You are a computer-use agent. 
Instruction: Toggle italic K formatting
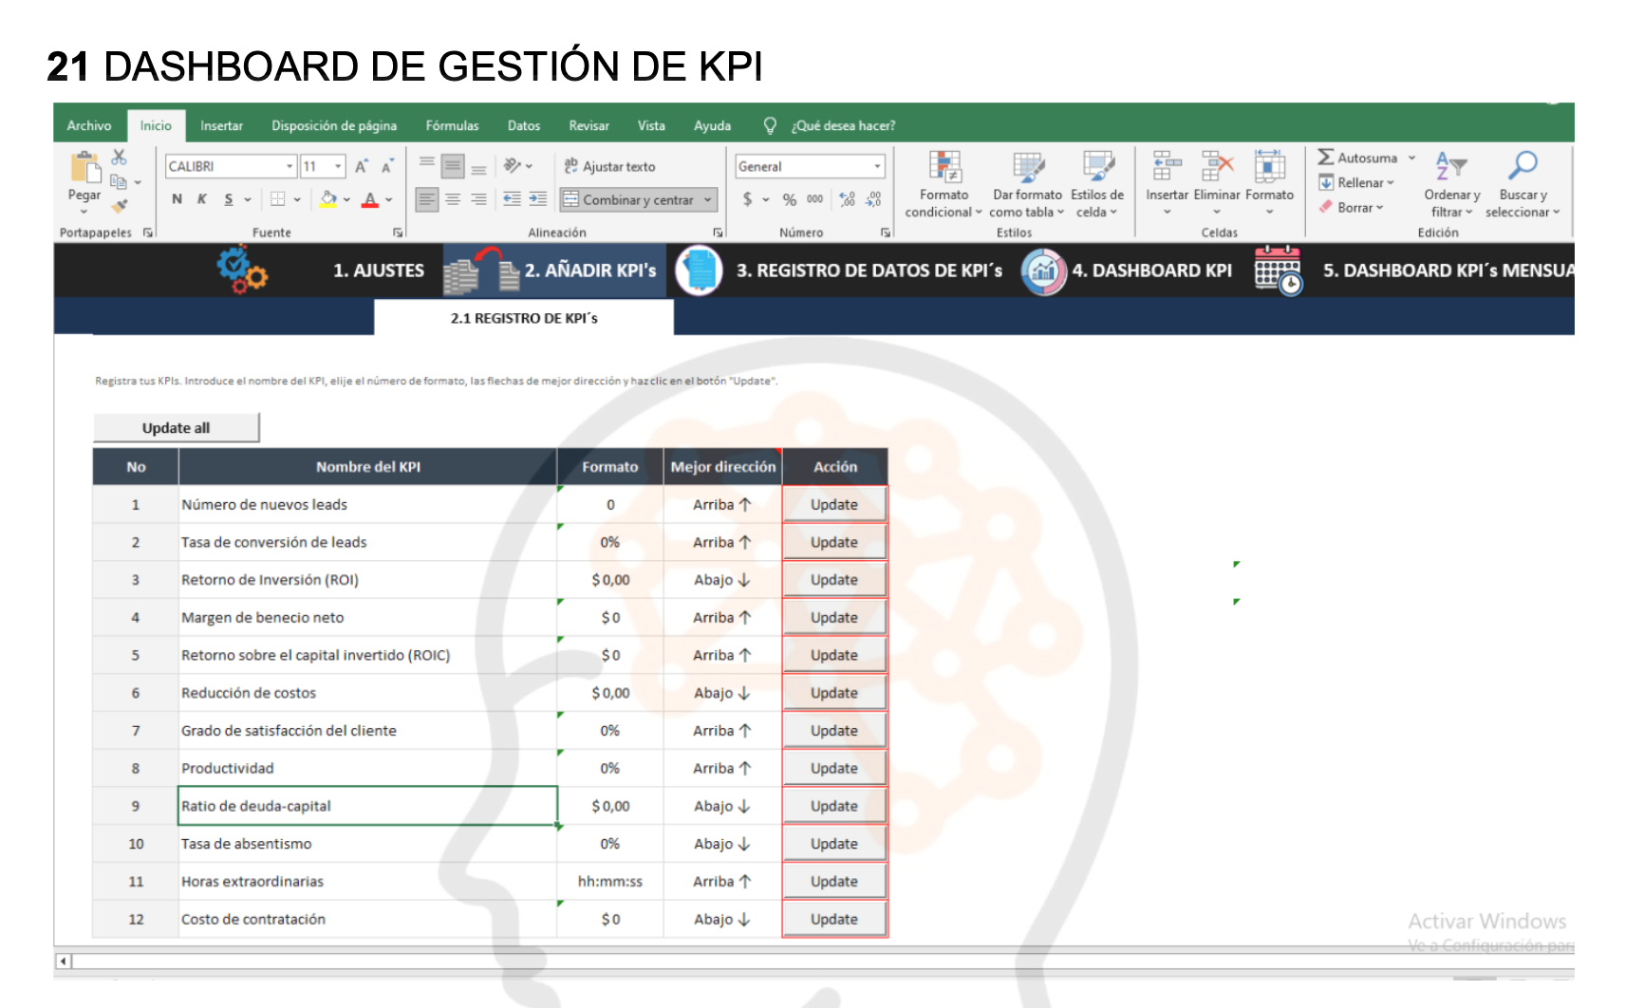[202, 199]
